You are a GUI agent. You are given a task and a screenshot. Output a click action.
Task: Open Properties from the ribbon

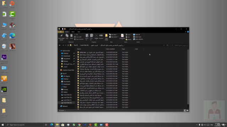(x=122, y=37)
